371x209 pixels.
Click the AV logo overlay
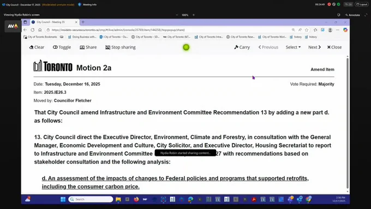[13, 26]
